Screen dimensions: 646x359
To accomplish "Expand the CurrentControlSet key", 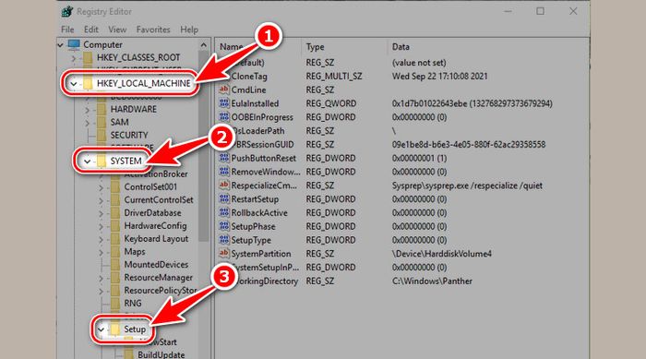I will [x=101, y=200].
